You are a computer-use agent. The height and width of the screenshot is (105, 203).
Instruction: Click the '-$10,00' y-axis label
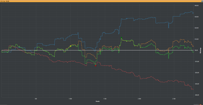click(x=197, y=62)
